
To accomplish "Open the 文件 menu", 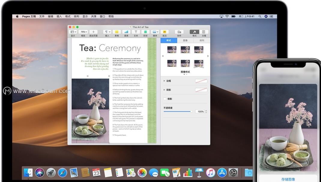I will click(42, 16).
